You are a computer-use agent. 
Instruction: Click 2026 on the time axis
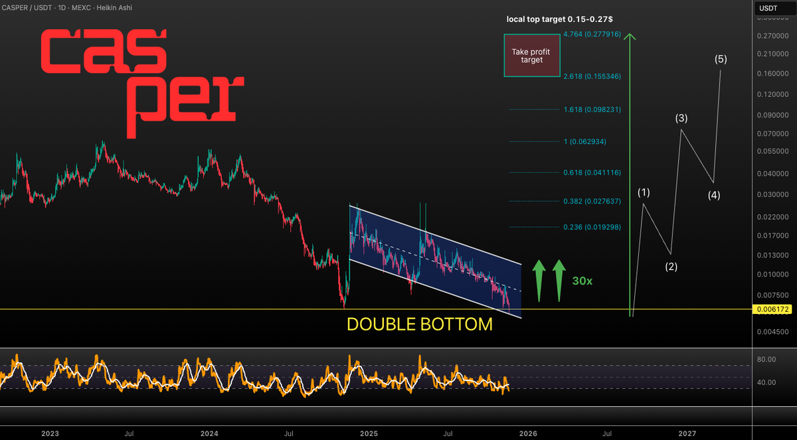(x=528, y=433)
